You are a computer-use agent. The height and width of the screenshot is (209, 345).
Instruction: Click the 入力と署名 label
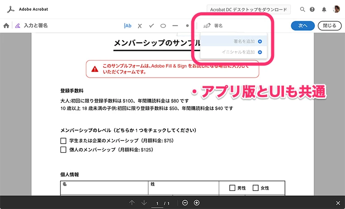point(36,26)
